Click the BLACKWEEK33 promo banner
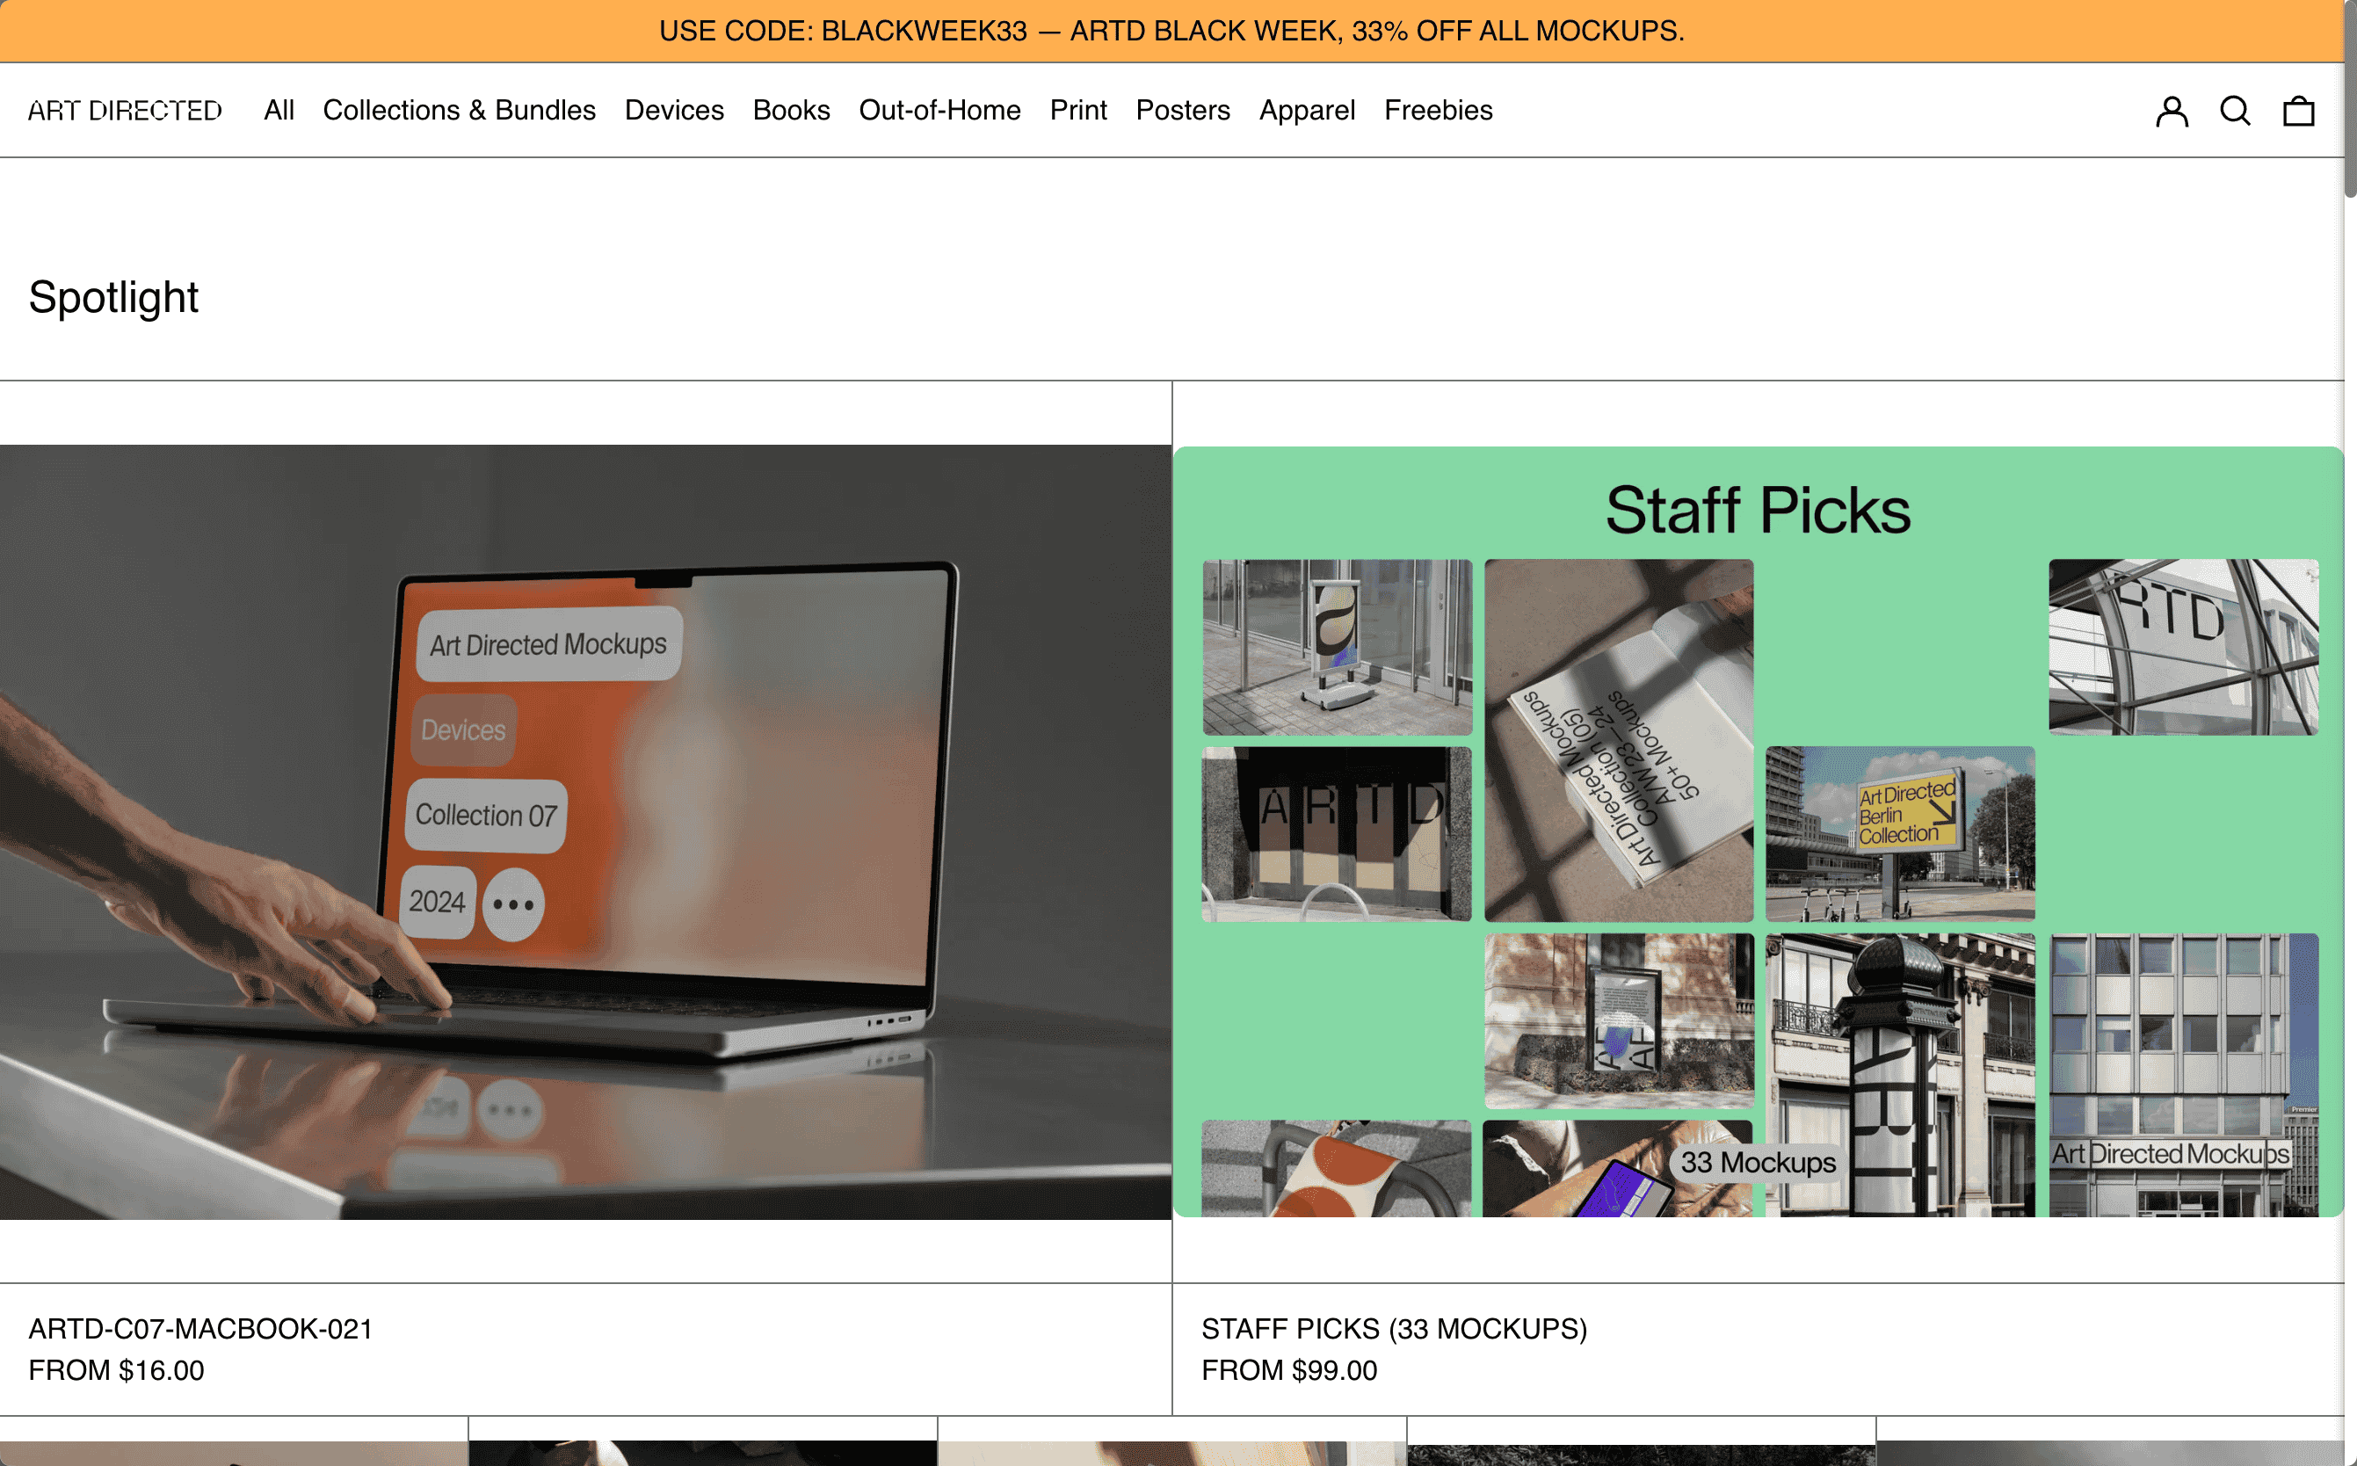This screenshot has height=1466, width=2357. click(x=1171, y=31)
